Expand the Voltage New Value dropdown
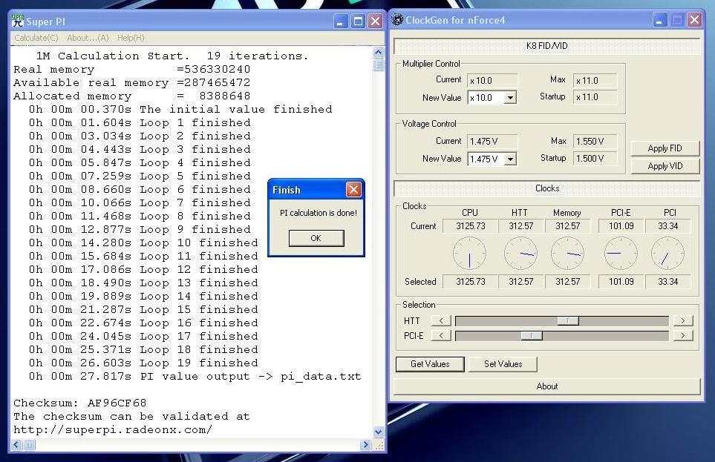Image resolution: width=715 pixels, height=462 pixels. [511, 159]
